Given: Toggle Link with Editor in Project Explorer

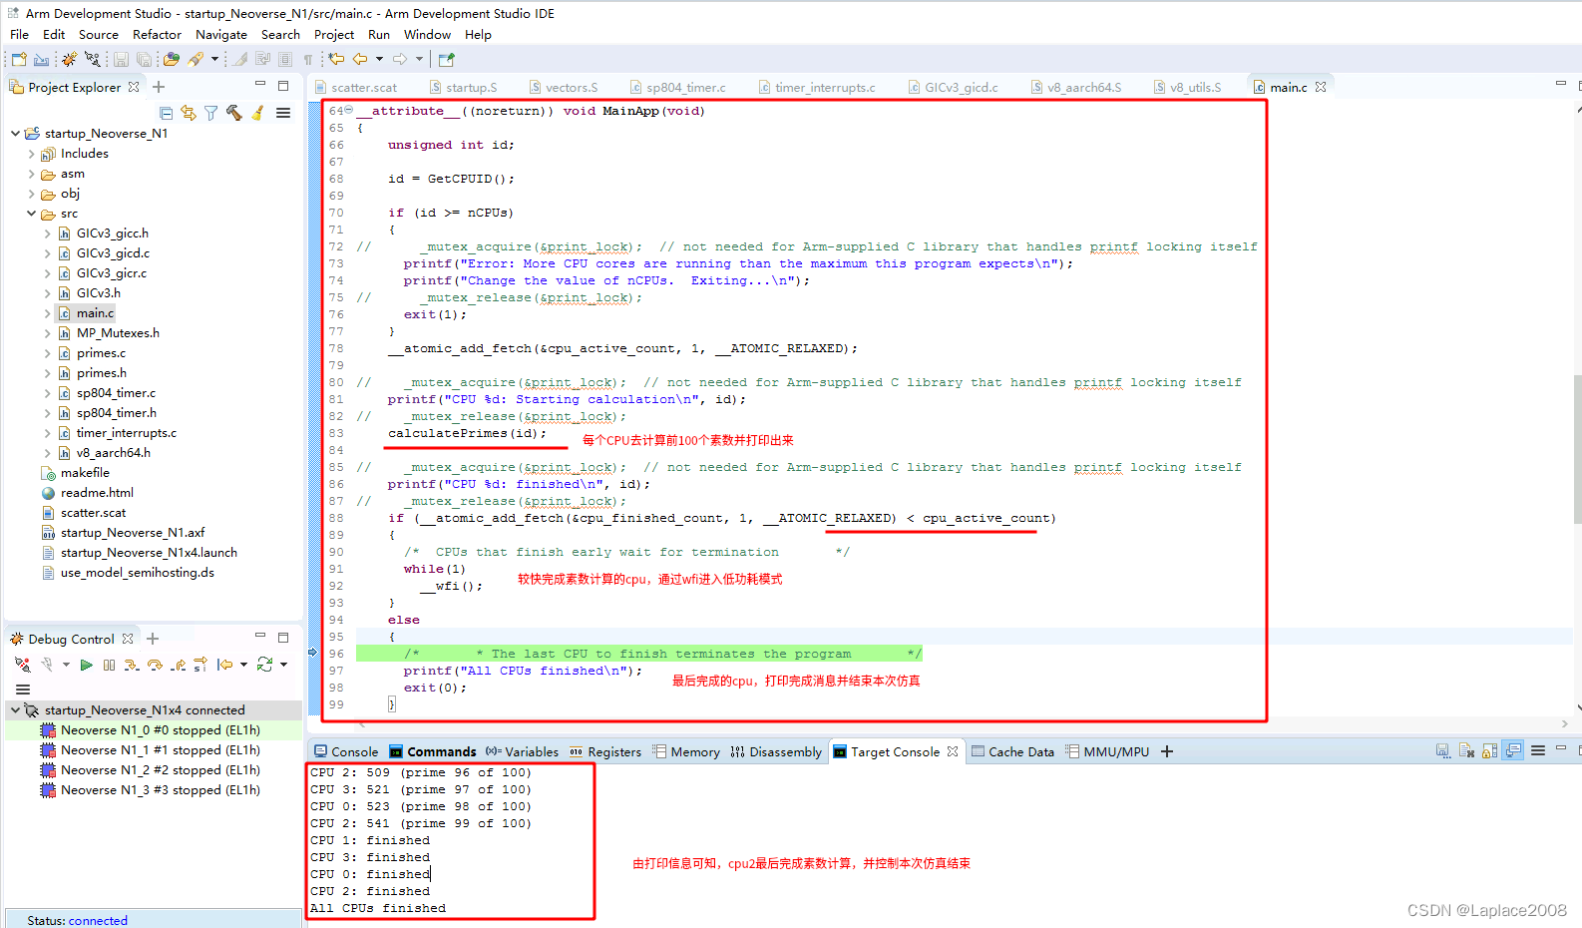Looking at the screenshot, I should (189, 113).
